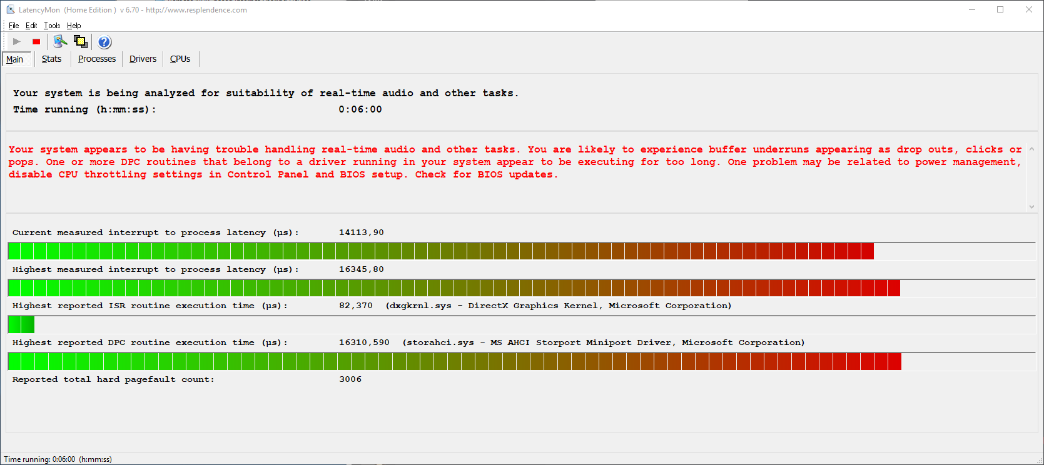
Task: Click 'Reported total hard pagefault count' label
Action: click(113, 379)
